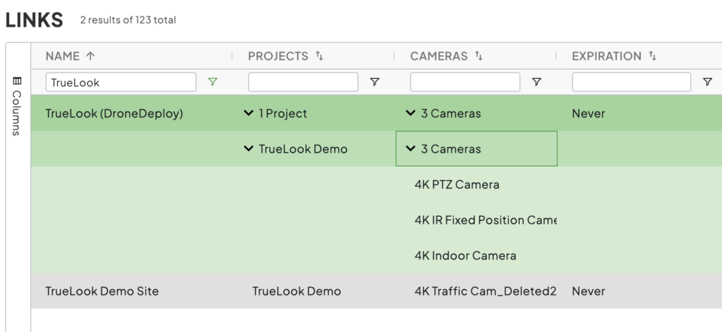Click the Name ascending sort arrow
Image resolution: width=722 pixels, height=332 pixels.
[x=90, y=56]
